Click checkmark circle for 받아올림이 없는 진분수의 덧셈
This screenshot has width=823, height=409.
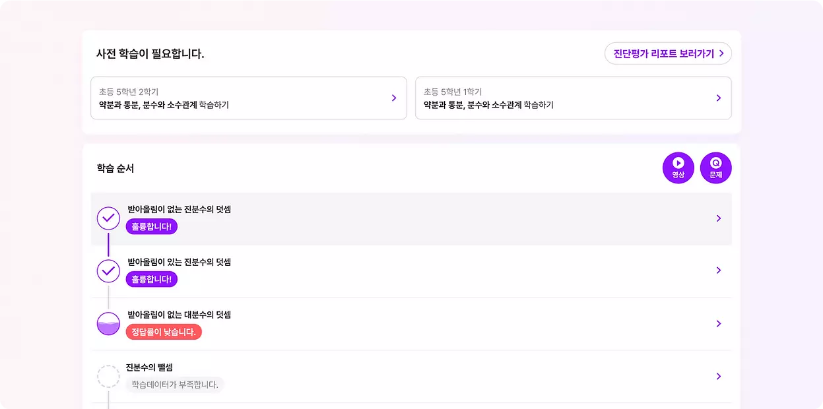click(108, 218)
